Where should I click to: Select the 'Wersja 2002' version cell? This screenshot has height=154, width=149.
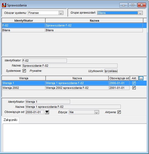[24, 88]
